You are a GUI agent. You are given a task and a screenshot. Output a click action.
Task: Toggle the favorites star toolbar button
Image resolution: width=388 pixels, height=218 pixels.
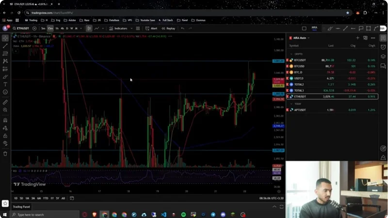coord(5,203)
